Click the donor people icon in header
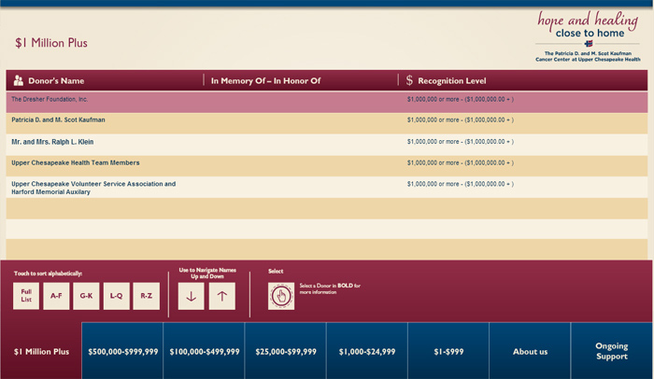654x379 pixels. (x=19, y=80)
